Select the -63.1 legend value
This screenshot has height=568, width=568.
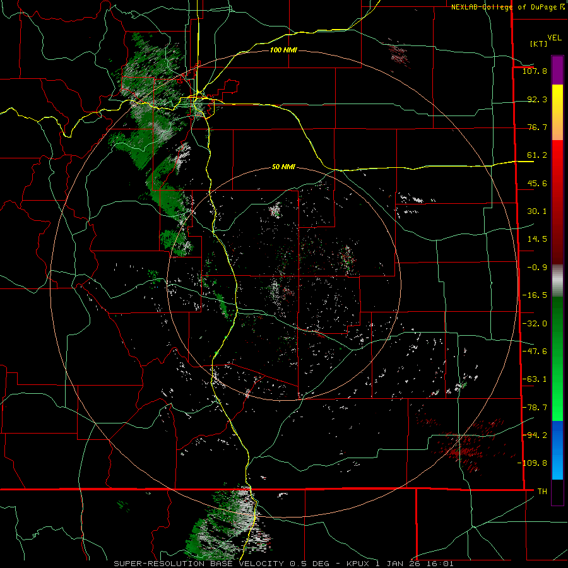pos(535,379)
